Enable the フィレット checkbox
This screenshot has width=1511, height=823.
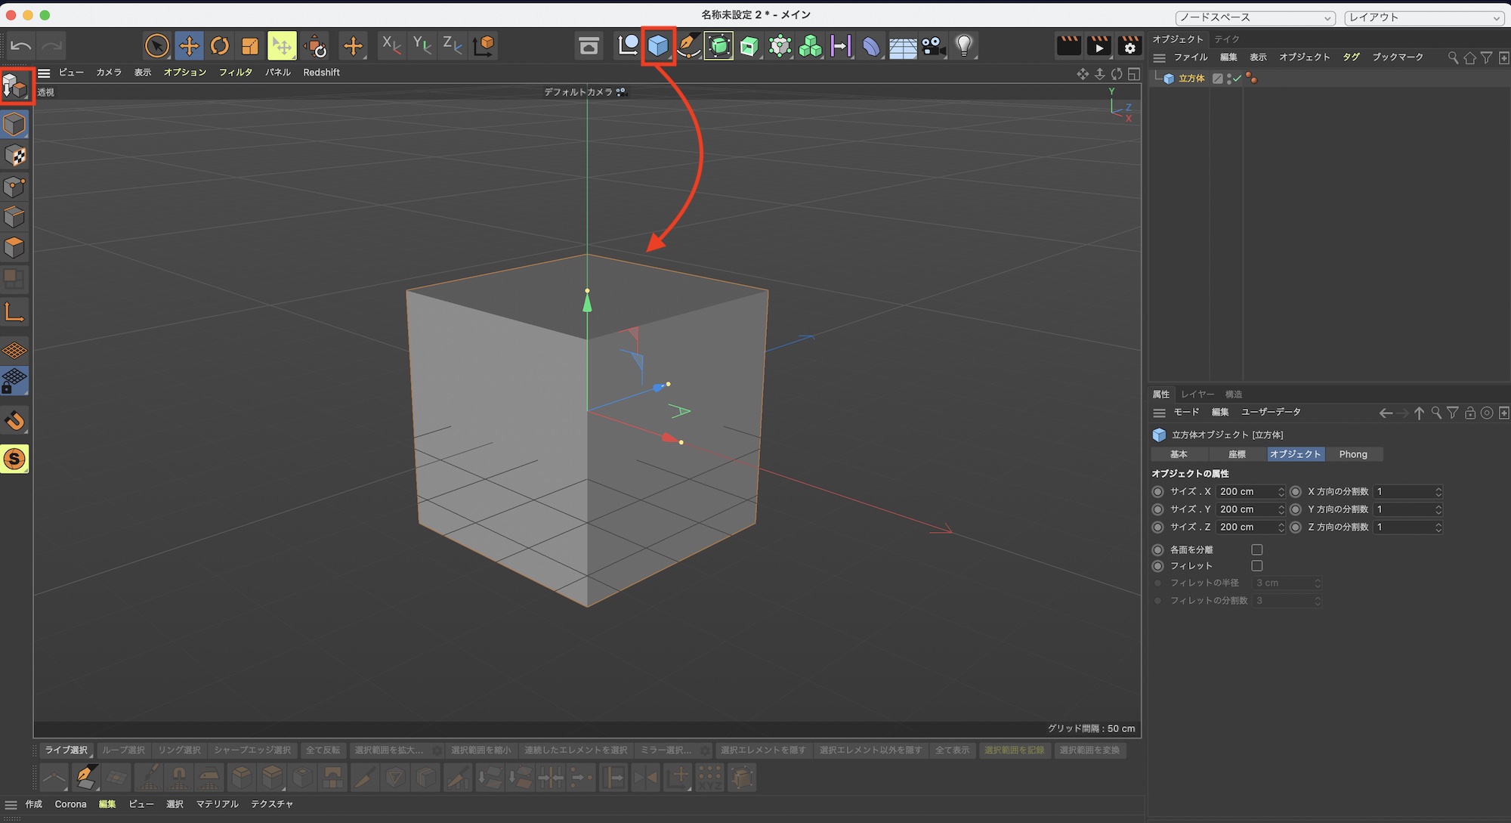[1257, 566]
